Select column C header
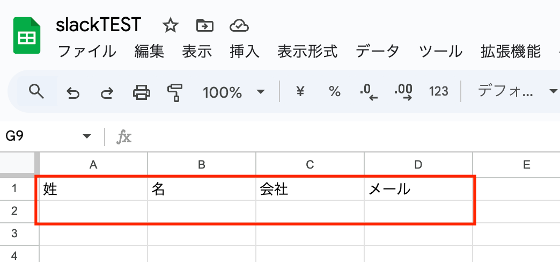The width and height of the screenshot is (560, 262). [310, 164]
